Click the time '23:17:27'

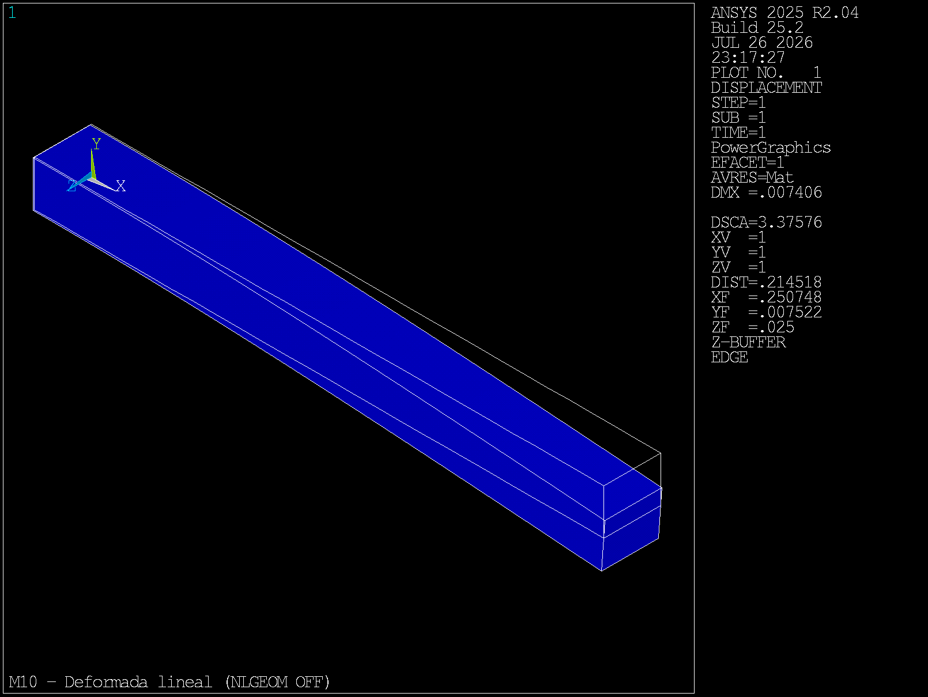(748, 58)
